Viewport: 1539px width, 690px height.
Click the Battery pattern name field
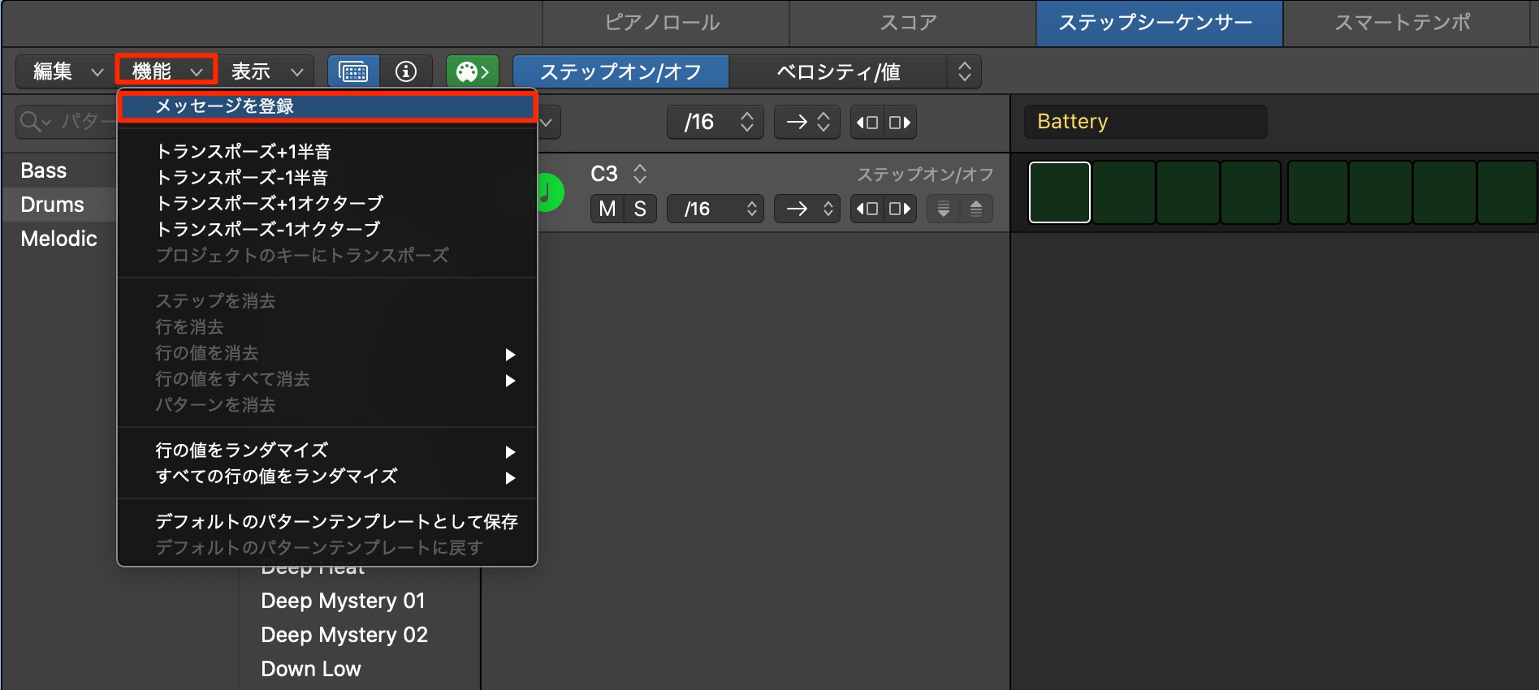point(1145,122)
